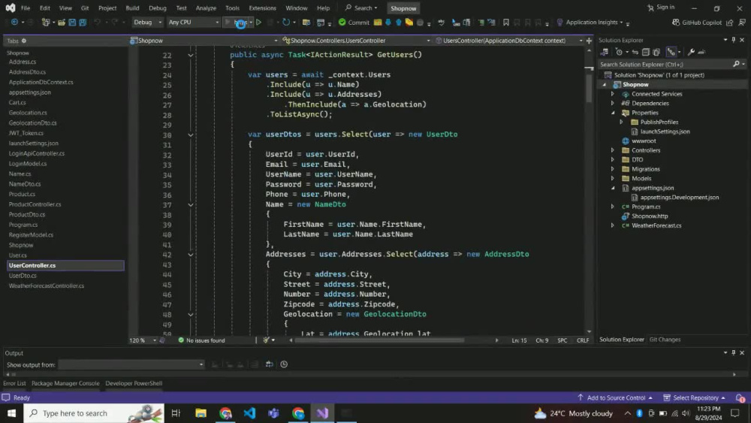Click the clock icon in Output toolbar
The width and height of the screenshot is (751, 423).
(x=284, y=364)
